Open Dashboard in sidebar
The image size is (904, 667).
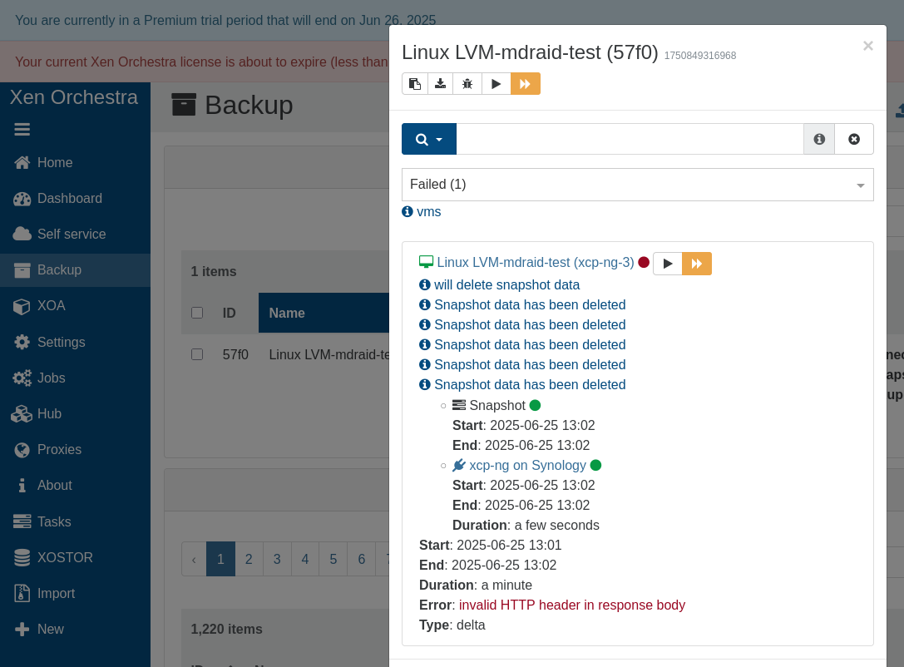(75, 198)
